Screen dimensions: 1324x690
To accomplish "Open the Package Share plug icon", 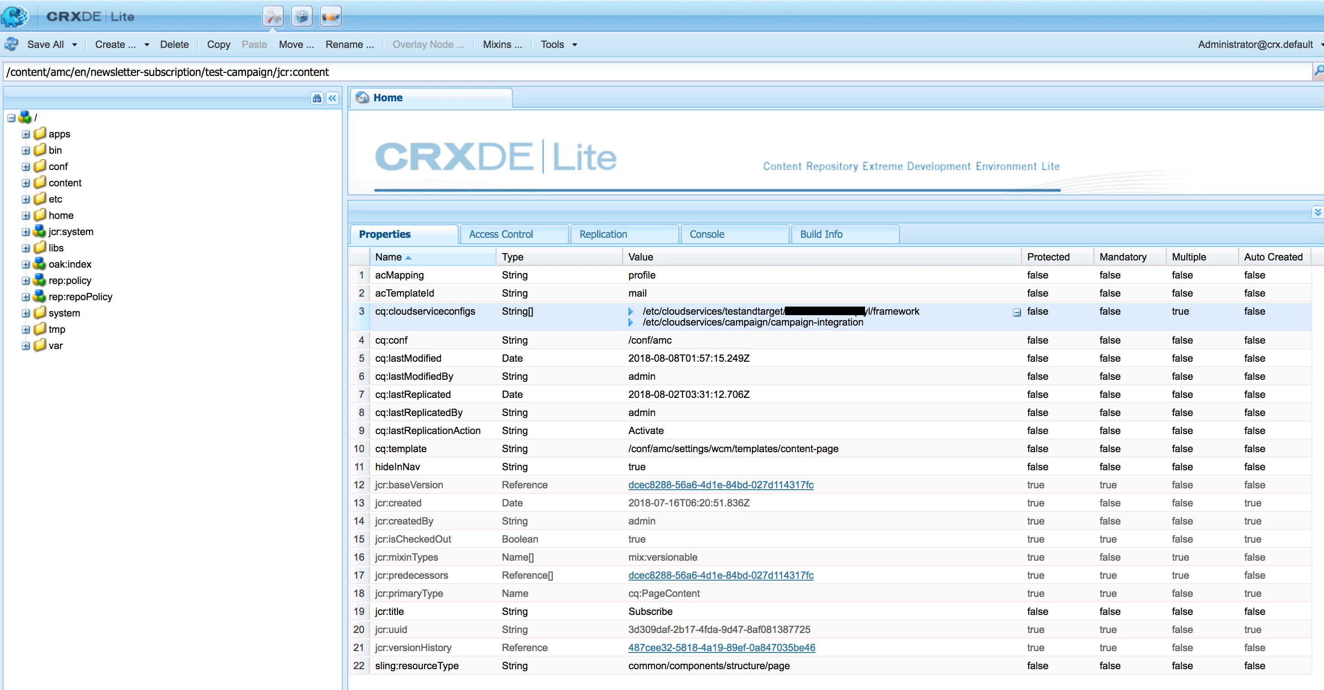I will pyautogui.click(x=331, y=17).
